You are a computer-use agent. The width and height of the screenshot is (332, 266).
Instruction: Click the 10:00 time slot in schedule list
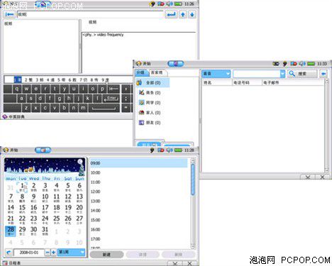click(x=138, y=173)
